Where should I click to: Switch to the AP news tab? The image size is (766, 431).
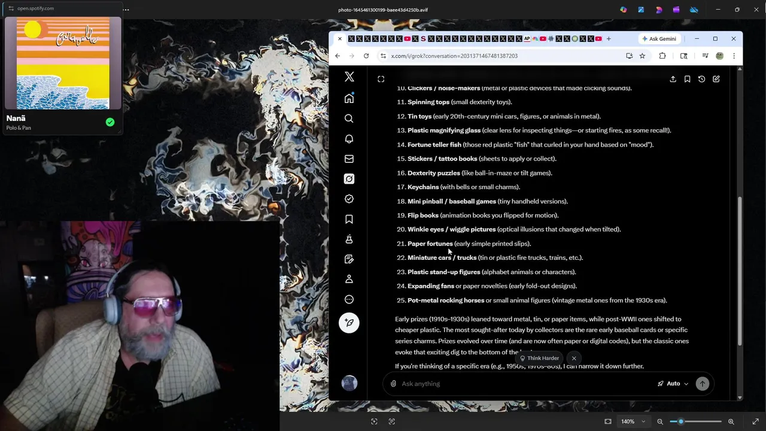(x=527, y=39)
